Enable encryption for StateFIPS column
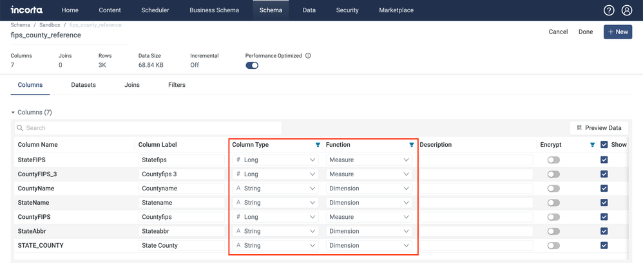 tap(553, 160)
